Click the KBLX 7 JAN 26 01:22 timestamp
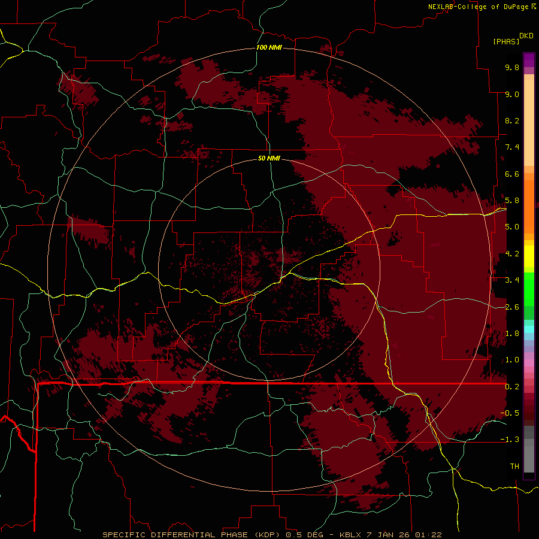Screen dimensions: 539x539 390,535
